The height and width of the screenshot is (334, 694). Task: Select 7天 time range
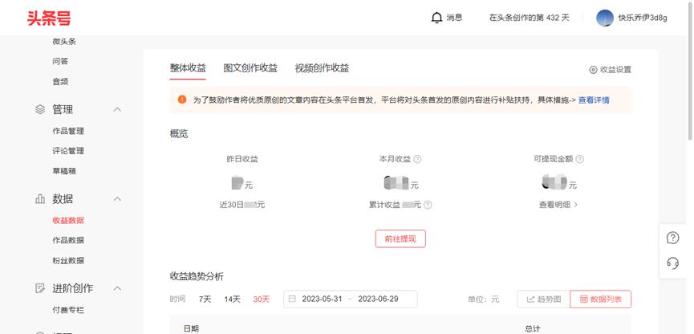click(x=205, y=299)
